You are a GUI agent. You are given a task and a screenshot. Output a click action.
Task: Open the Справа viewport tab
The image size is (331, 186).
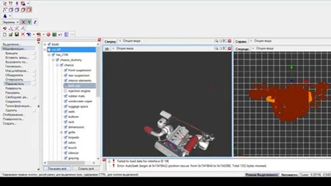(x=241, y=41)
